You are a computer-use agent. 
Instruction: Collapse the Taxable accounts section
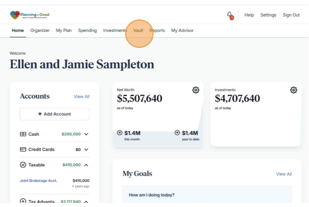(x=86, y=165)
